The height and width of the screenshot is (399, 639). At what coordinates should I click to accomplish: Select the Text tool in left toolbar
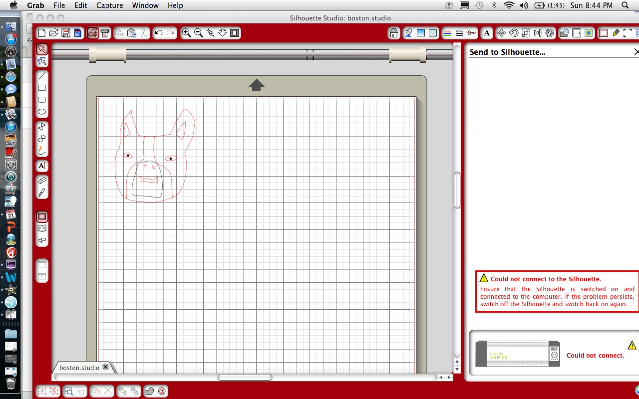(x=42, y=166)
